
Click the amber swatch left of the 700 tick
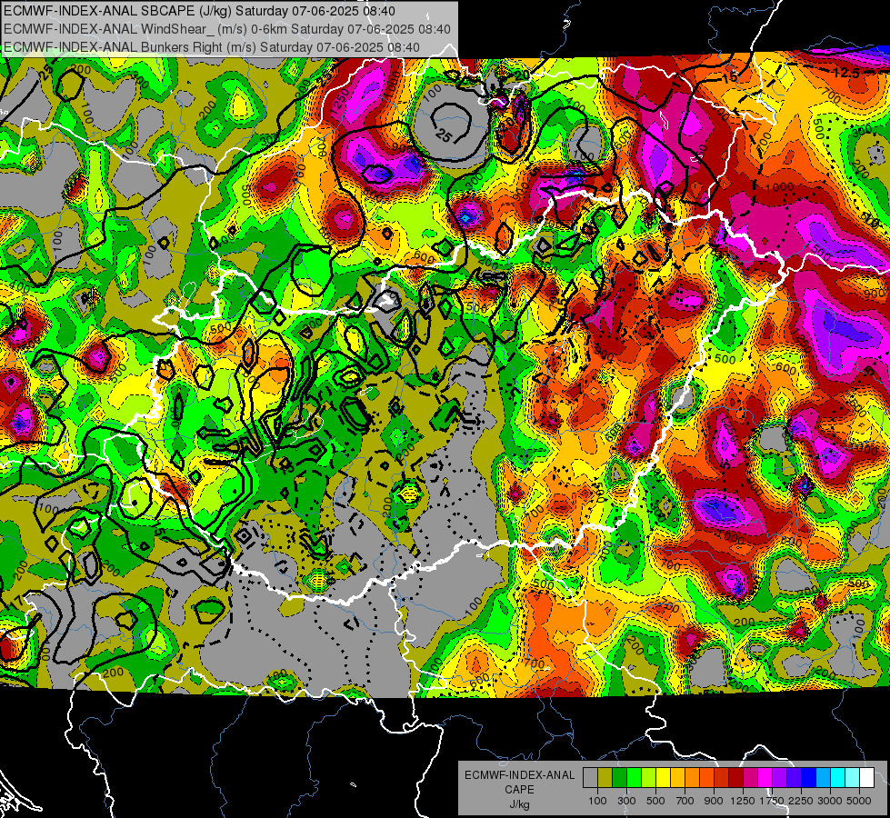(677, 778)
